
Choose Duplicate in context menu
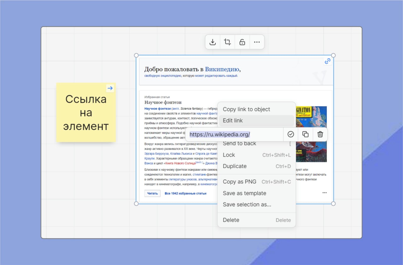point(257,166)
